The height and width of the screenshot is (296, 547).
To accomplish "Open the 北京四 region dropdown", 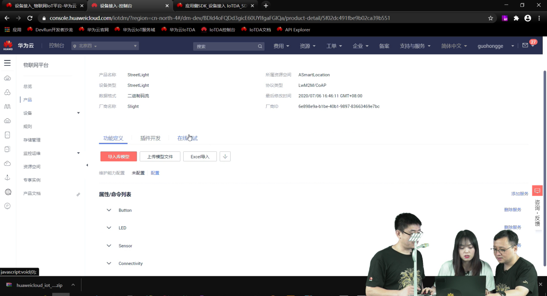I will pyautogui.click(x=105, y=46).
